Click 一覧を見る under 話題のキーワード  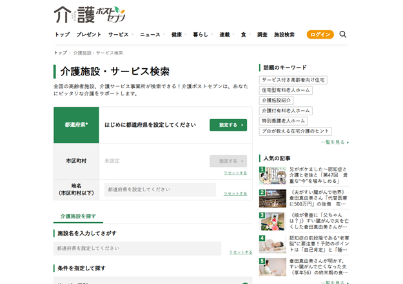[x=335, y=142]
